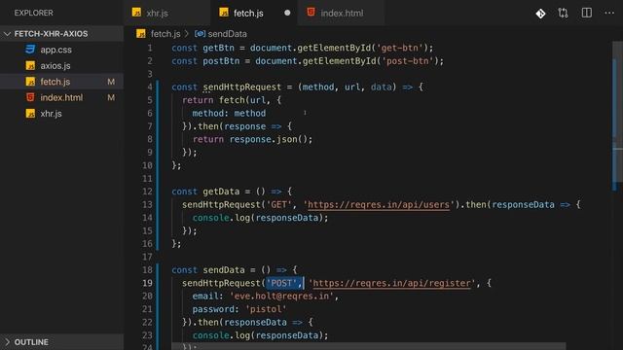Click 'method: method' on line 6

(229, 114)
